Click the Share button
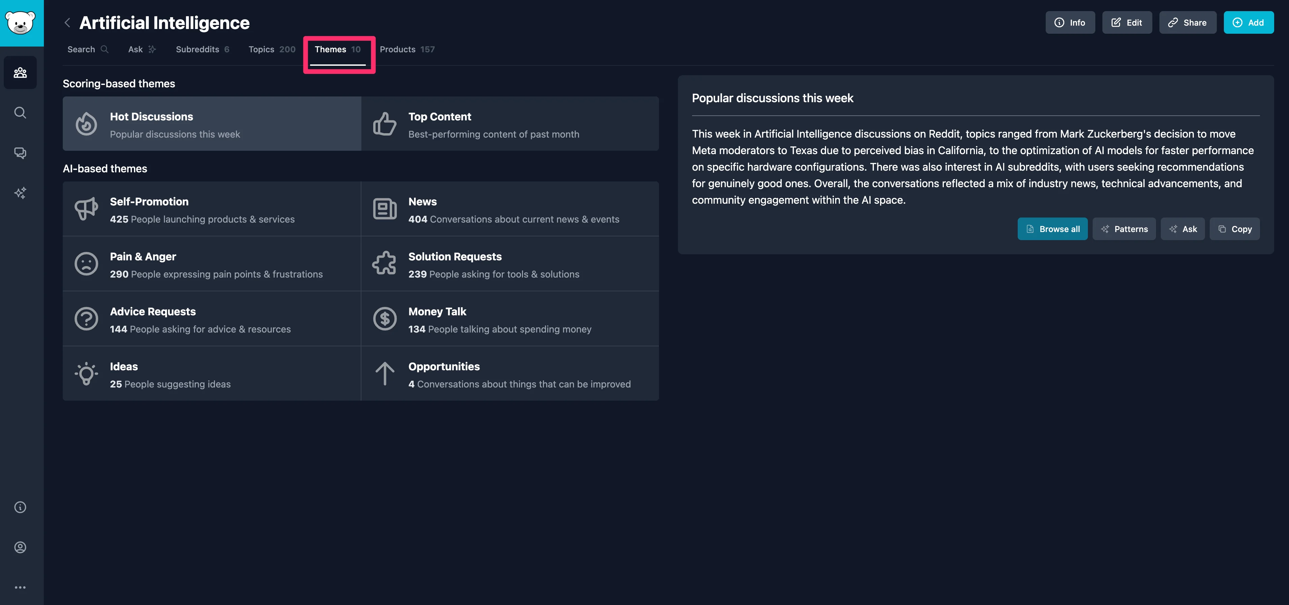Viewport: 1289px width, 605px height. click(1187, 23)
